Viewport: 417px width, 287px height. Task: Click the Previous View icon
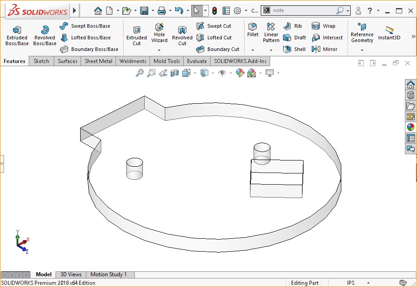(163, 73)
